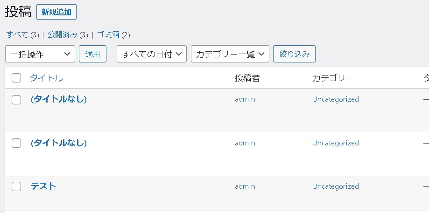Screen dimensions: 429x213
Task: Filter posts by 公開済み status
Action: coord(63,34)
